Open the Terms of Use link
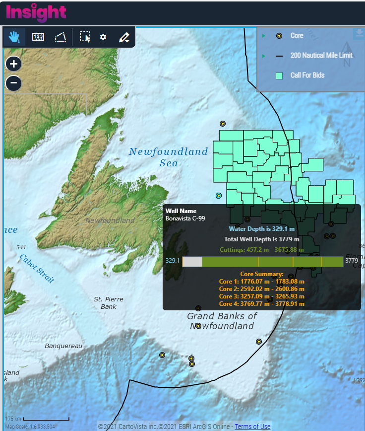The width and height of the screenshot is (365, 431). pyautogui.click(x=252, y=427)
